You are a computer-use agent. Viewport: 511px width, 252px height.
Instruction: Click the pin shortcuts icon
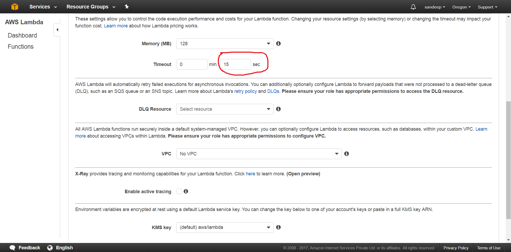(x=127, y=7)
